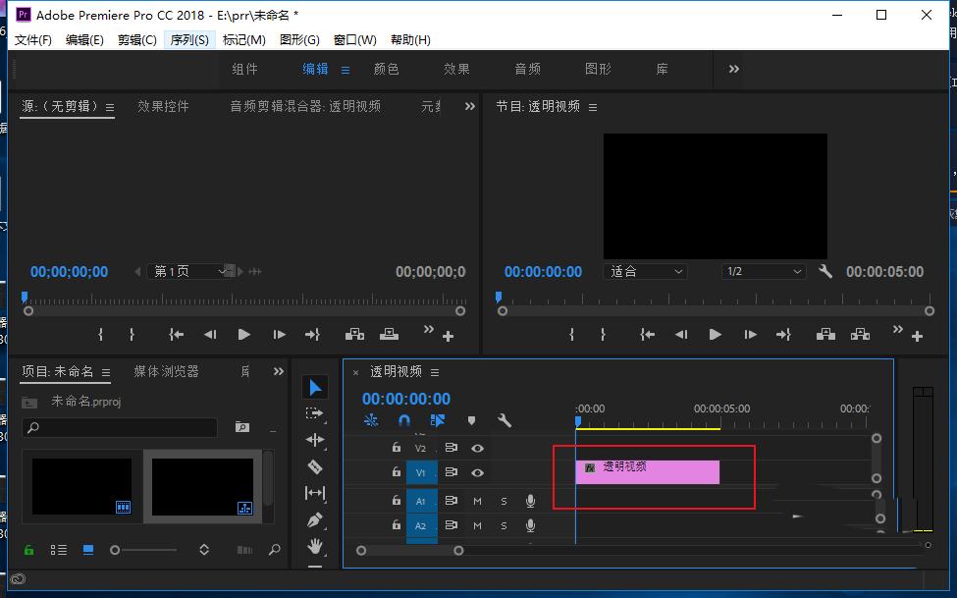Open timeline display settings wrench

505,420
